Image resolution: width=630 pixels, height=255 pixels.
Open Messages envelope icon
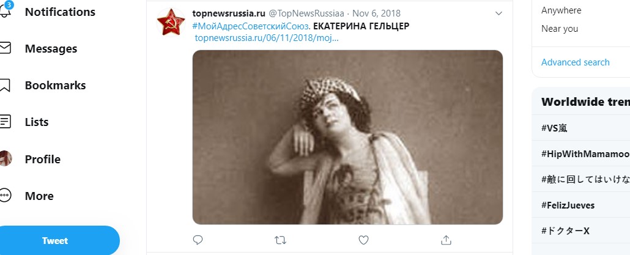[x=4, y=48]
